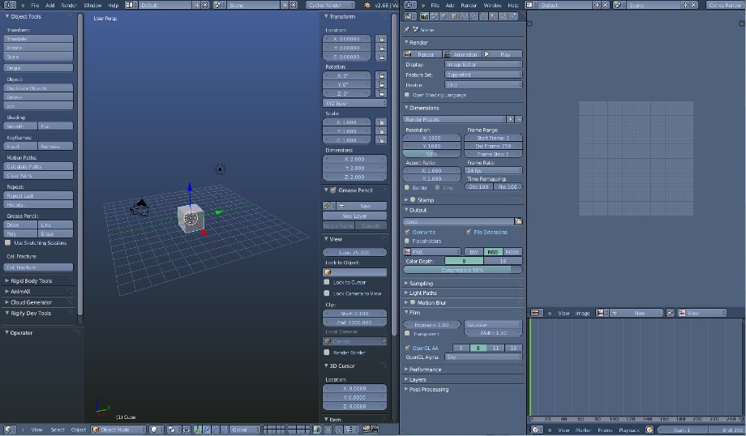Uncheck the Overwrite option in Output
The height and width of the screenshot is (436, 746).
[x=407, y=232]
